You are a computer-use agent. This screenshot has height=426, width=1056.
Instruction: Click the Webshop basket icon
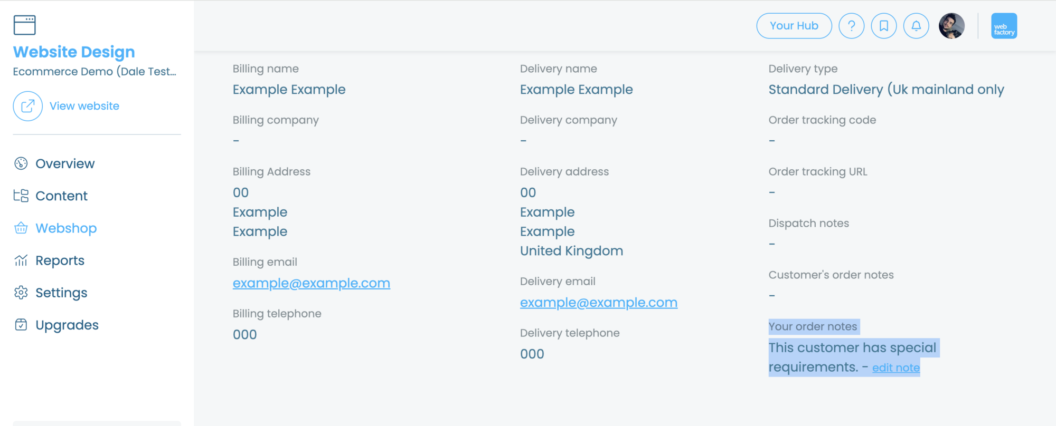coord(21,228)
